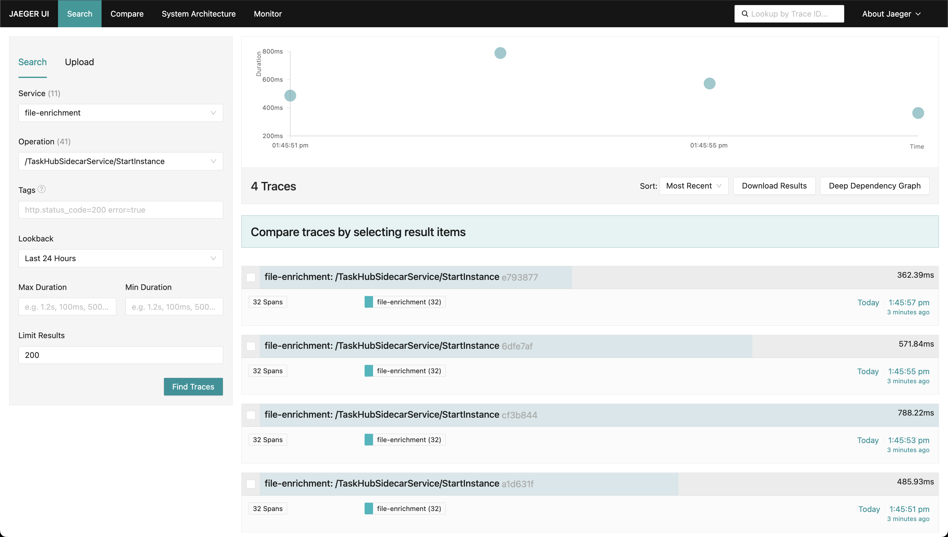
Task: Click the Tags help question-mark icon
Action: (x=42, y=189)
